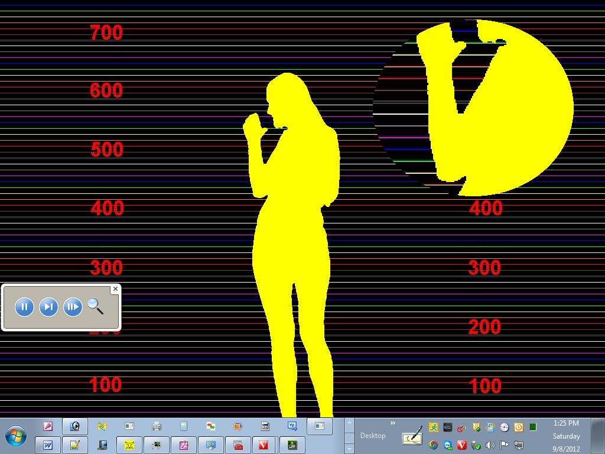Expand the Desktop toolbar double chevron
The height and width of the screenshot is (454, 605).
(392, 423)
